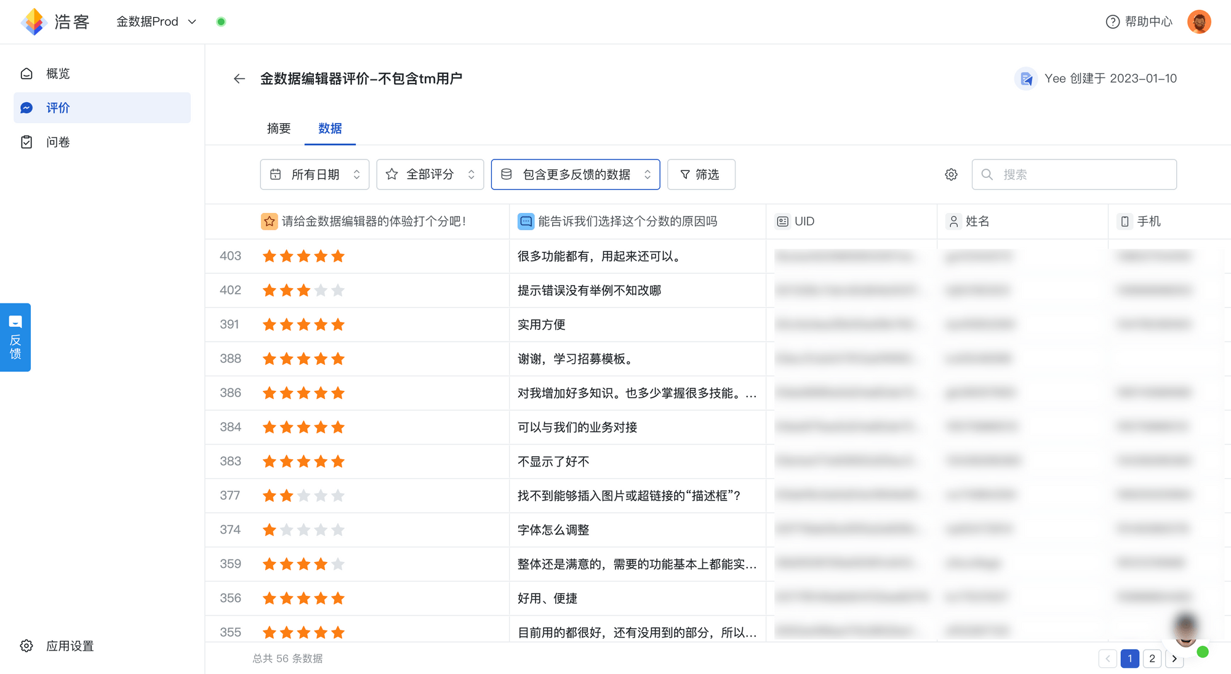Click the phone icon in 手机 column header
Screen dimensions: 1231x674
(1126, 221)
